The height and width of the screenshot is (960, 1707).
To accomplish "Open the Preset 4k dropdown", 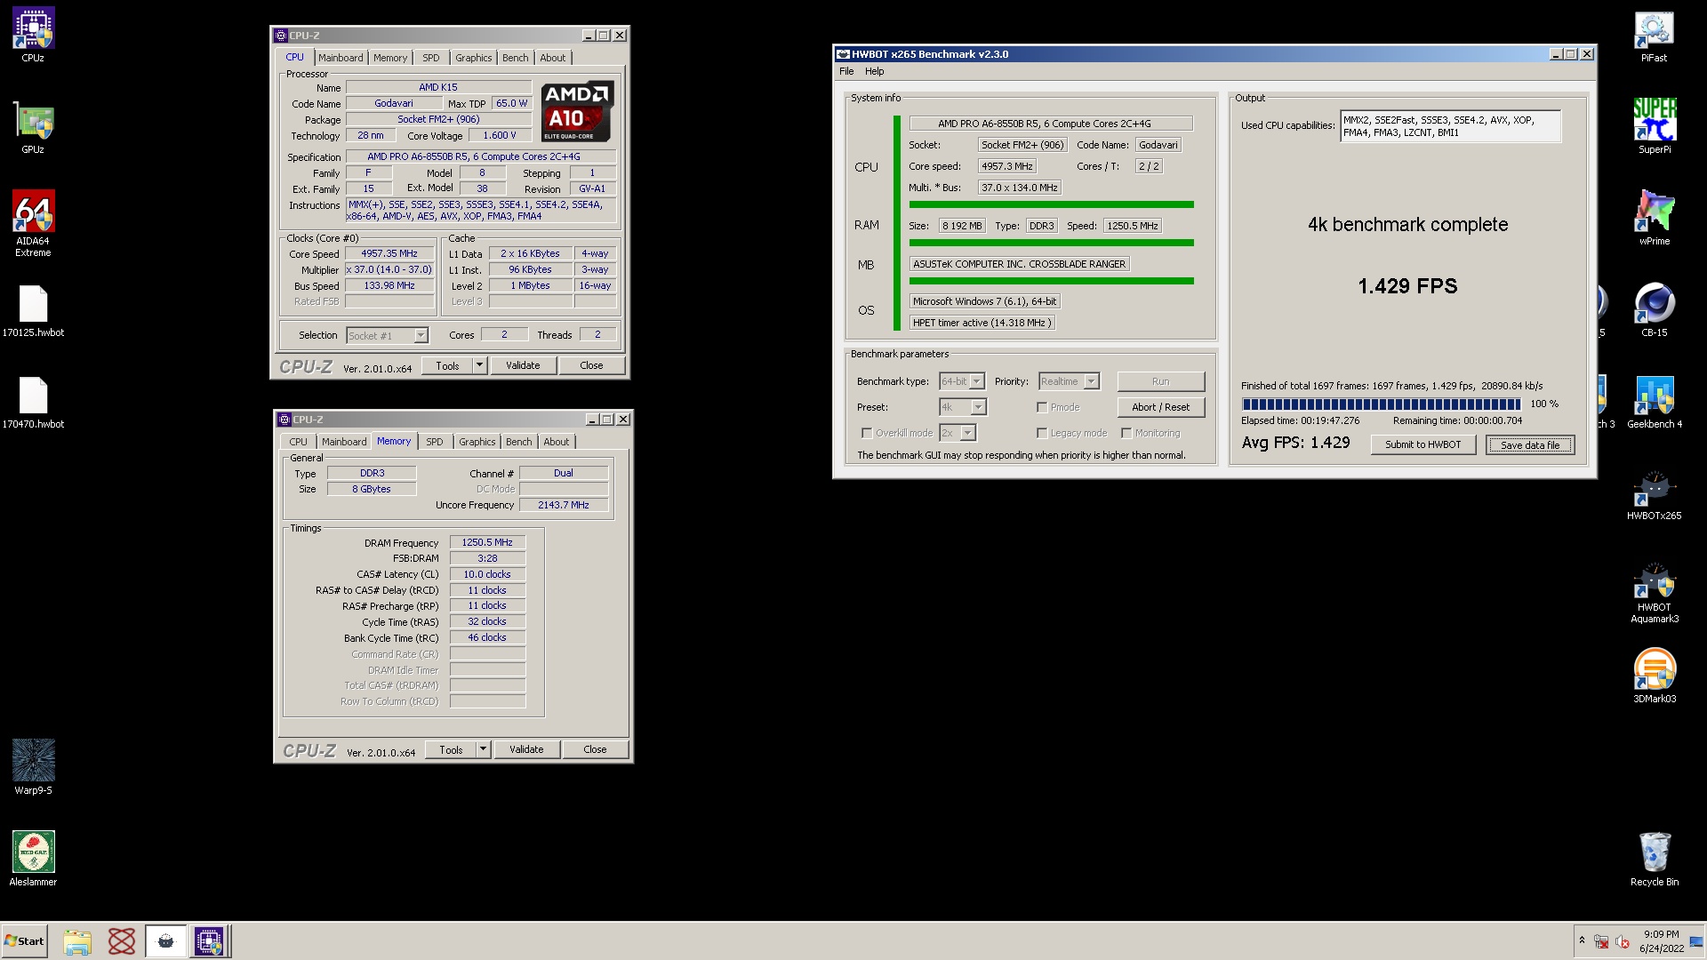I will pyautogui.click(x=963, y=407).
